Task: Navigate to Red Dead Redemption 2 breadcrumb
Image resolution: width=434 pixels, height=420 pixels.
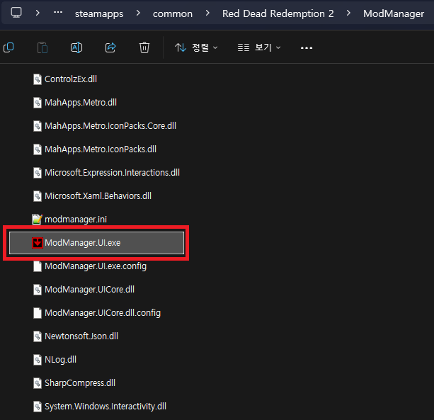Action: click(x=278, y=13)
